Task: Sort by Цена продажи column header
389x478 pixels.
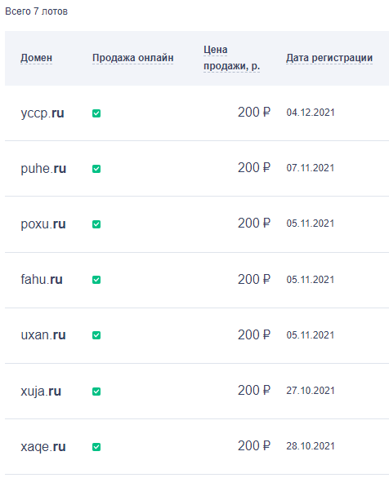Action: point(231,58)
